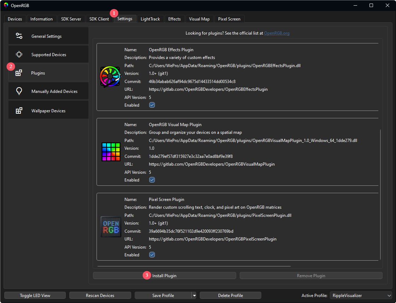Click the OpenRGBEffectsPlugin.dll path text
Screen dimensions: 396x303
[225, 66]
